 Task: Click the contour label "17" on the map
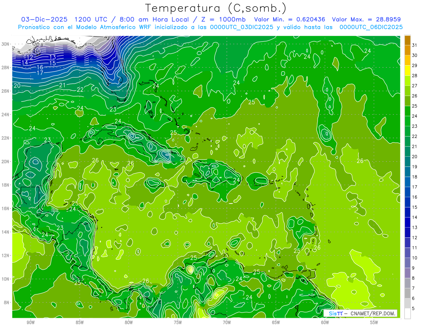40,73
